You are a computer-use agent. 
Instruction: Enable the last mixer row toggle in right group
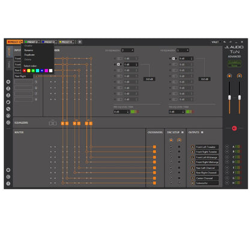pos(175,99)
